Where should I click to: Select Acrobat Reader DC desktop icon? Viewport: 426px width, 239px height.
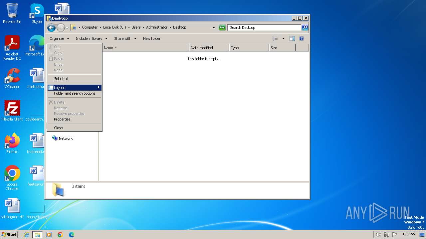point(12,48)
